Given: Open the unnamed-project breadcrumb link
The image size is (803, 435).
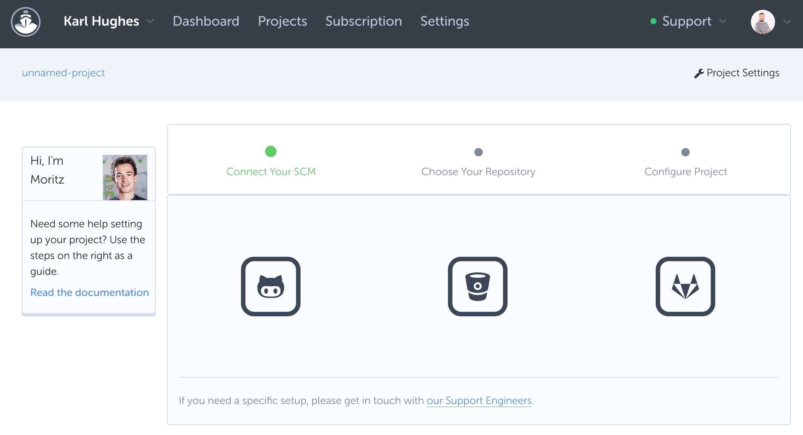Looking at the screenshot, I should tap(63, 72).
